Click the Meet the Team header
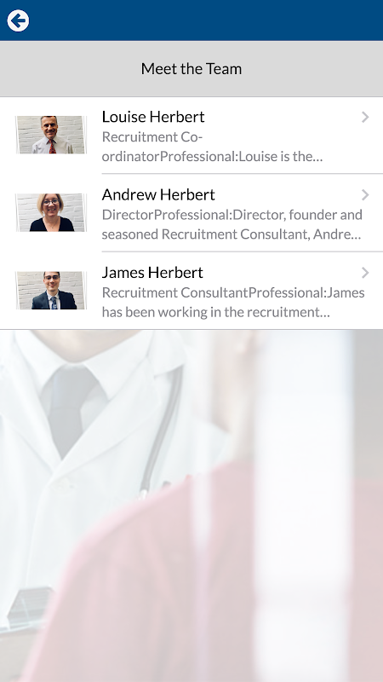Viewport: 383px width, 682px height. click(x=191, y=69)
